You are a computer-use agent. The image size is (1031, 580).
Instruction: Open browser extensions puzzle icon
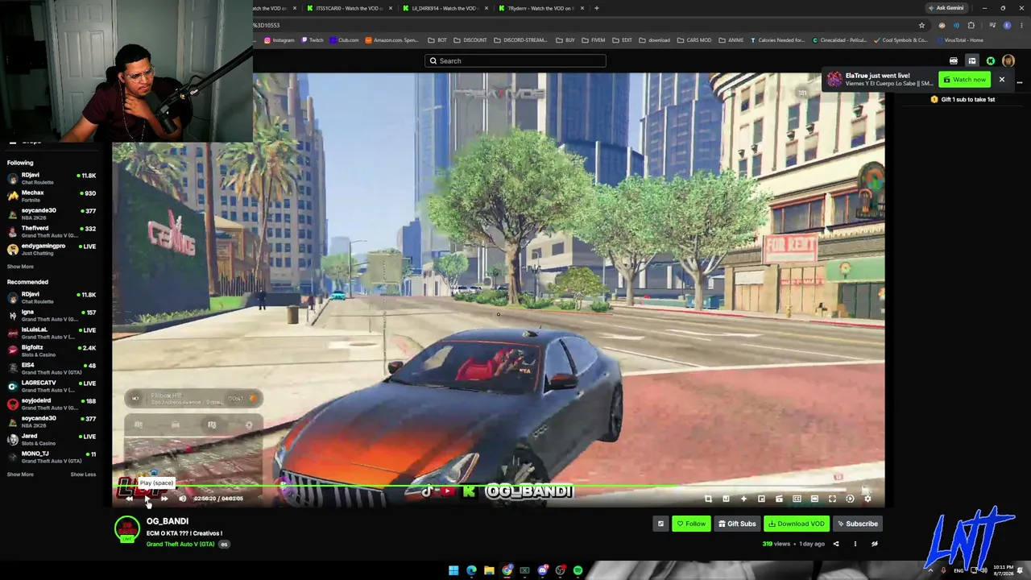pyautogui.click(x=971, y=25)
